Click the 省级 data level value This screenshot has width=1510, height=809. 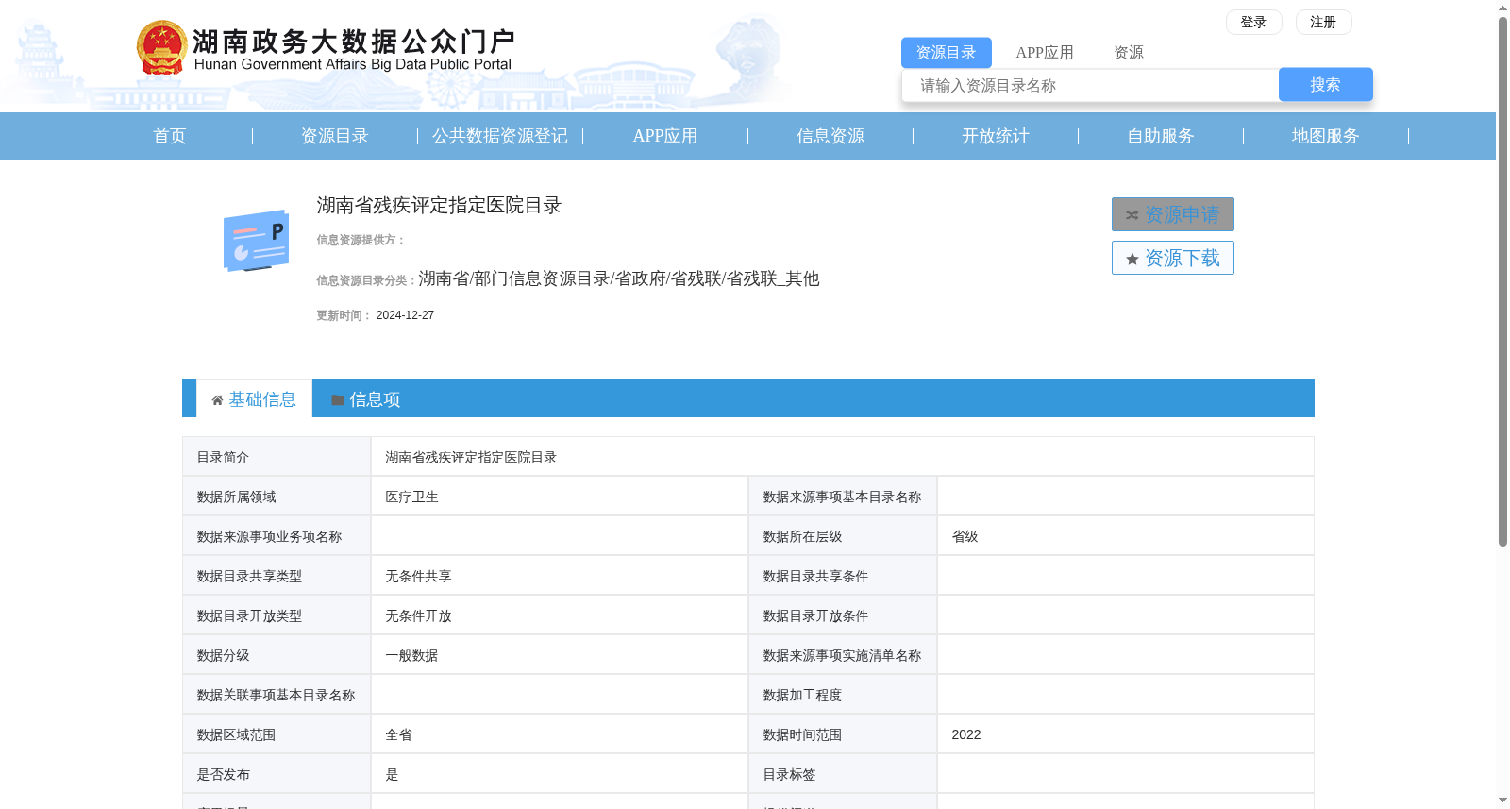965,537
